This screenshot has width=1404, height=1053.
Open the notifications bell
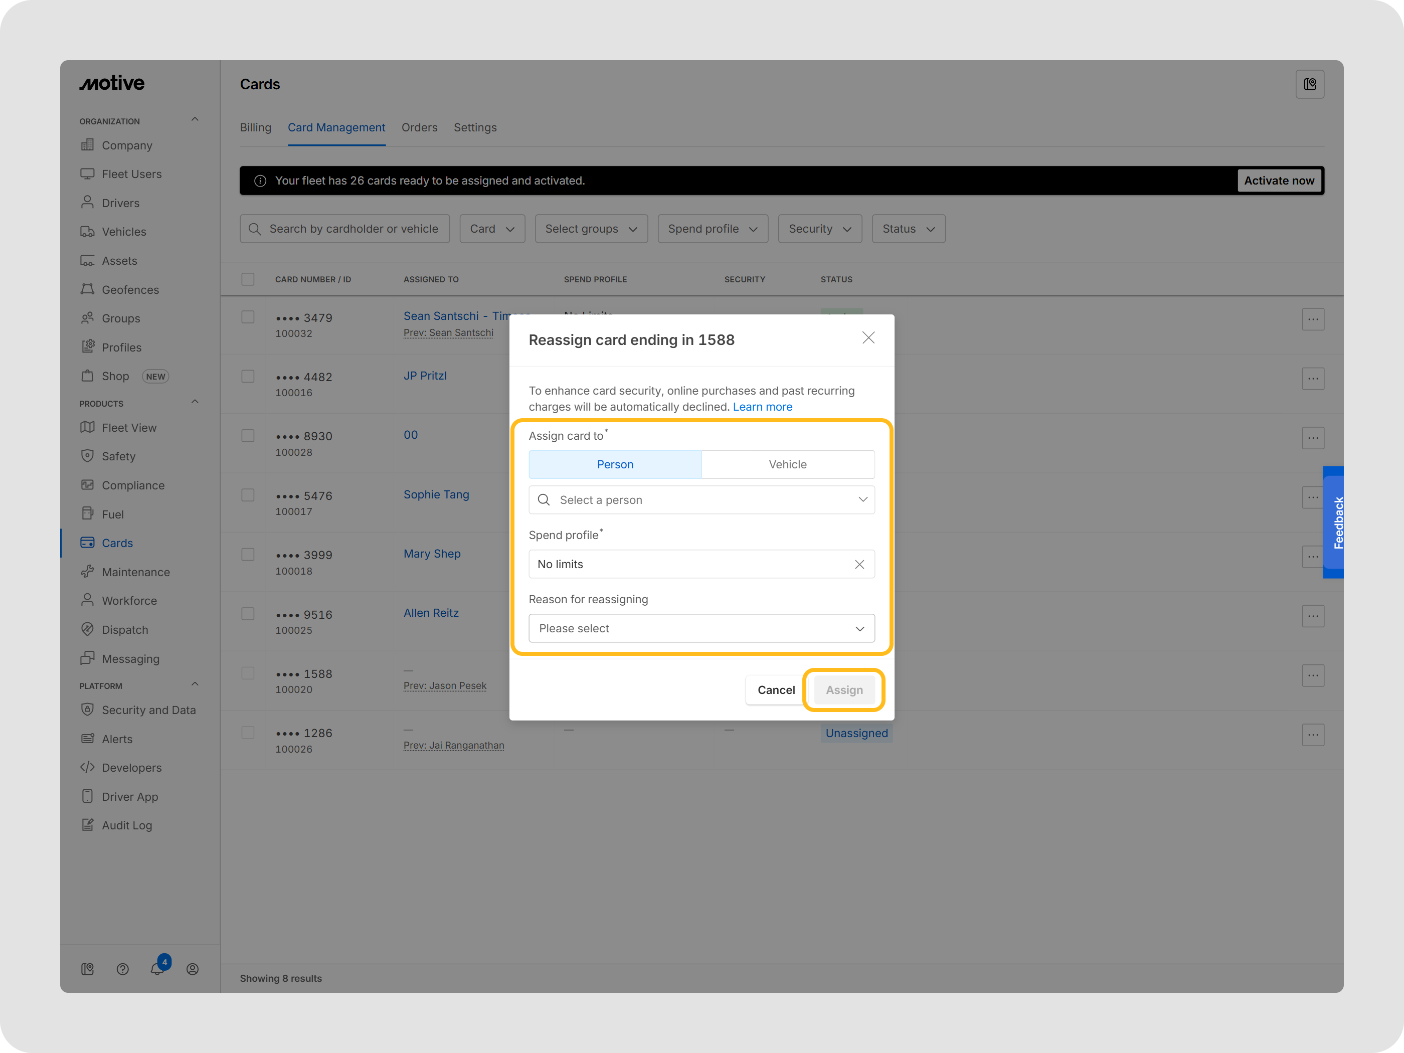[x=157, y=969]
